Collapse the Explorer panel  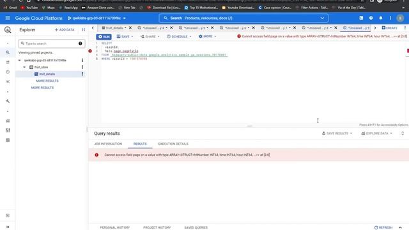point(84,30)
